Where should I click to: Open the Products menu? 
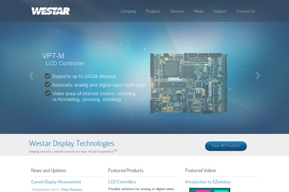tap(153, 12)
